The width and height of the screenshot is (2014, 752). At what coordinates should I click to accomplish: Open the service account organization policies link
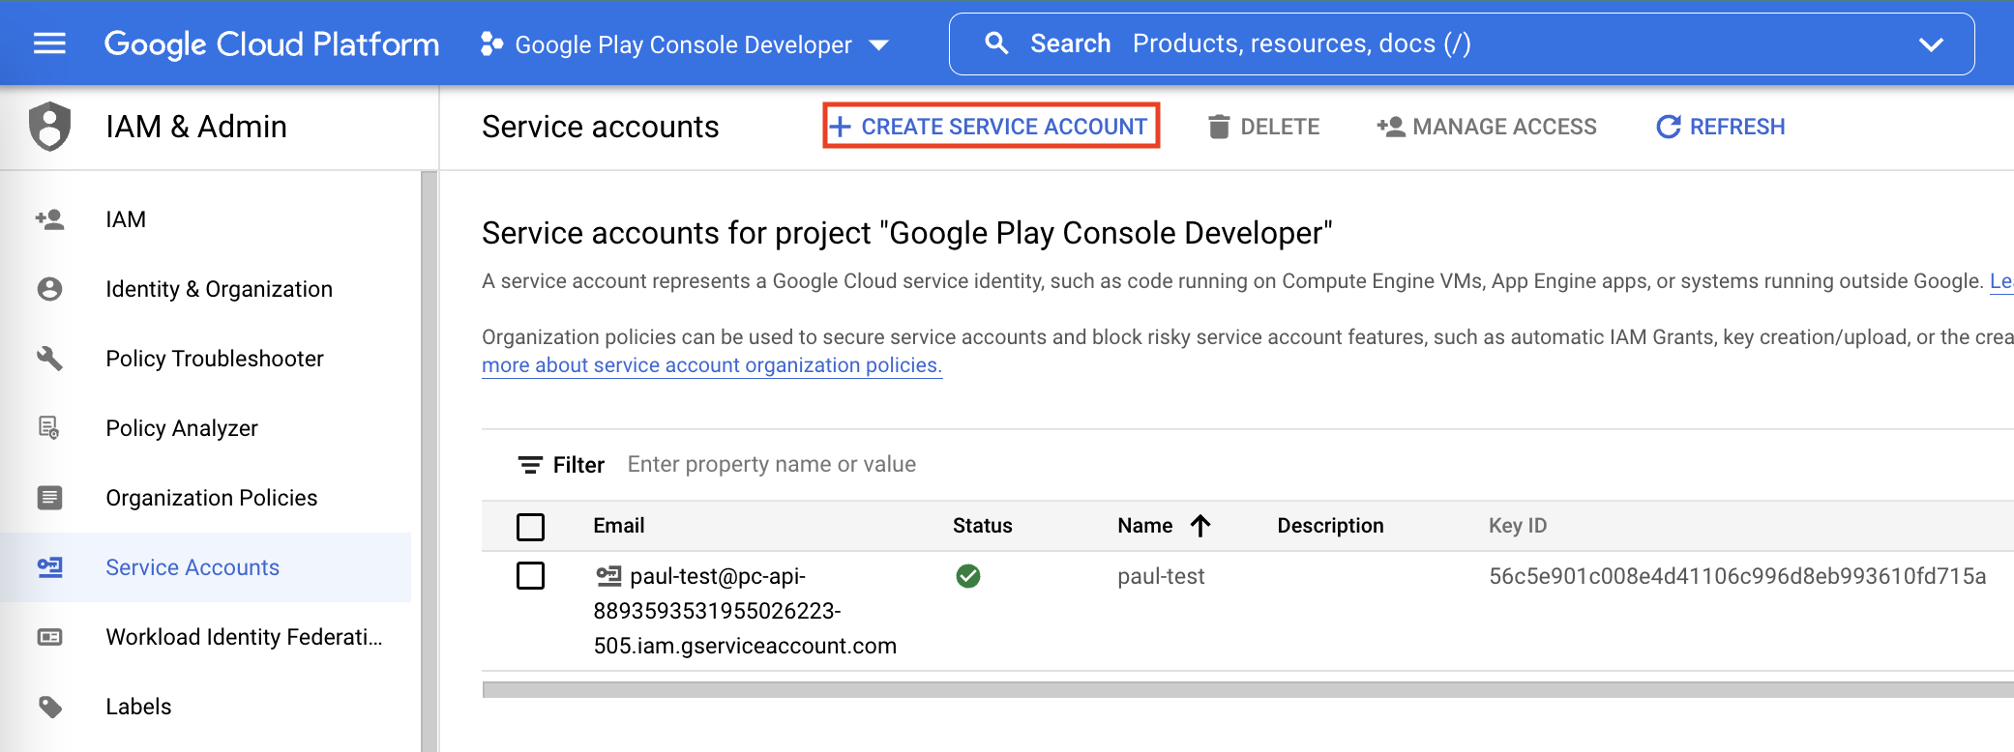(712, 365)
